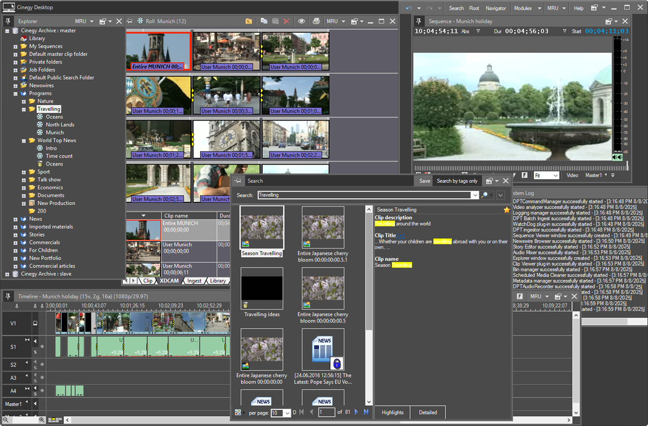Go up one folder level in Roll panel
648x426 pixels.
[x=249, y=21]
